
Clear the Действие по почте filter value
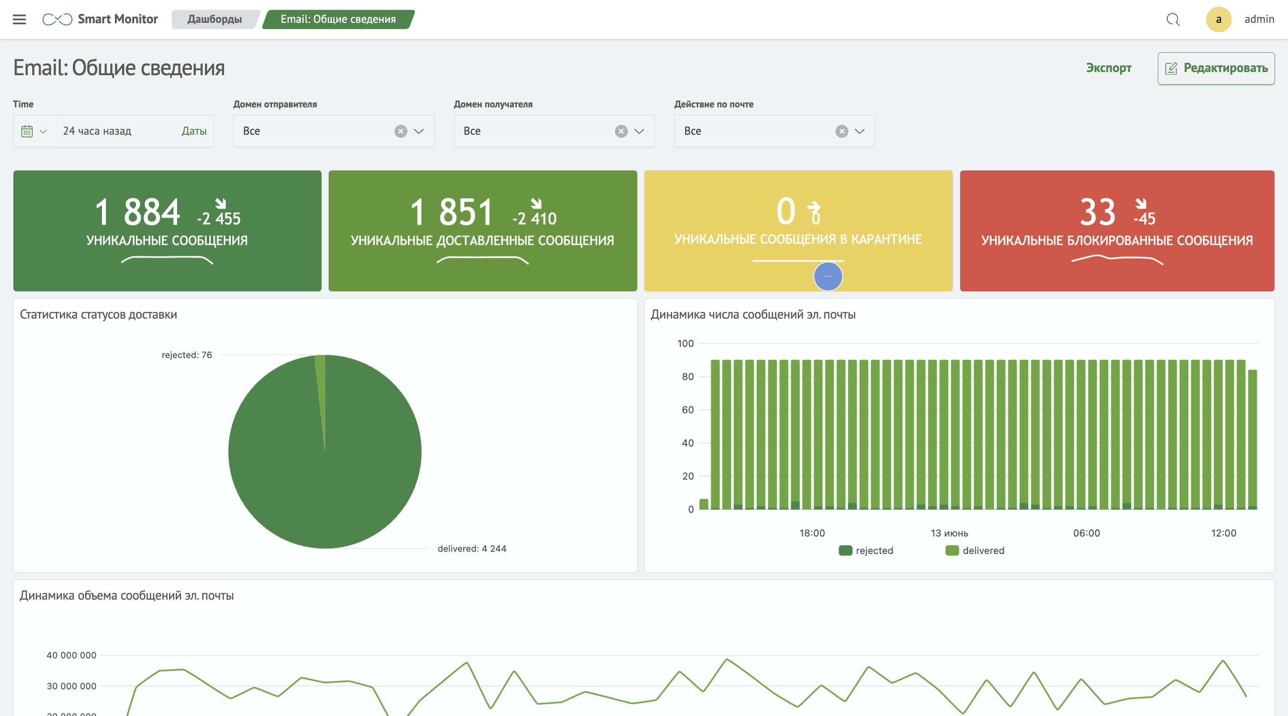point(842,131)
